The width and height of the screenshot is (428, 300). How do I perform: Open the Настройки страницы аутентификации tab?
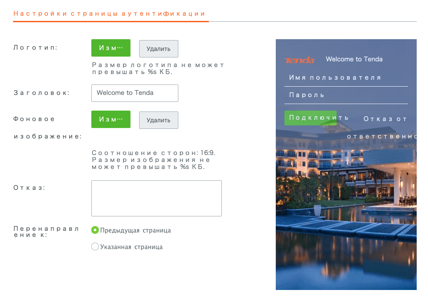coord(109,13)
